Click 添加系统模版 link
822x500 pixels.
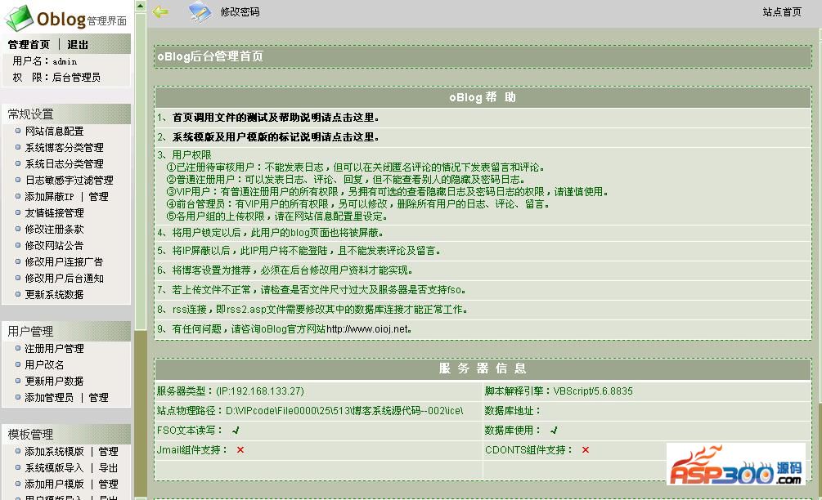pyautogui.click(x=55, y=451)
